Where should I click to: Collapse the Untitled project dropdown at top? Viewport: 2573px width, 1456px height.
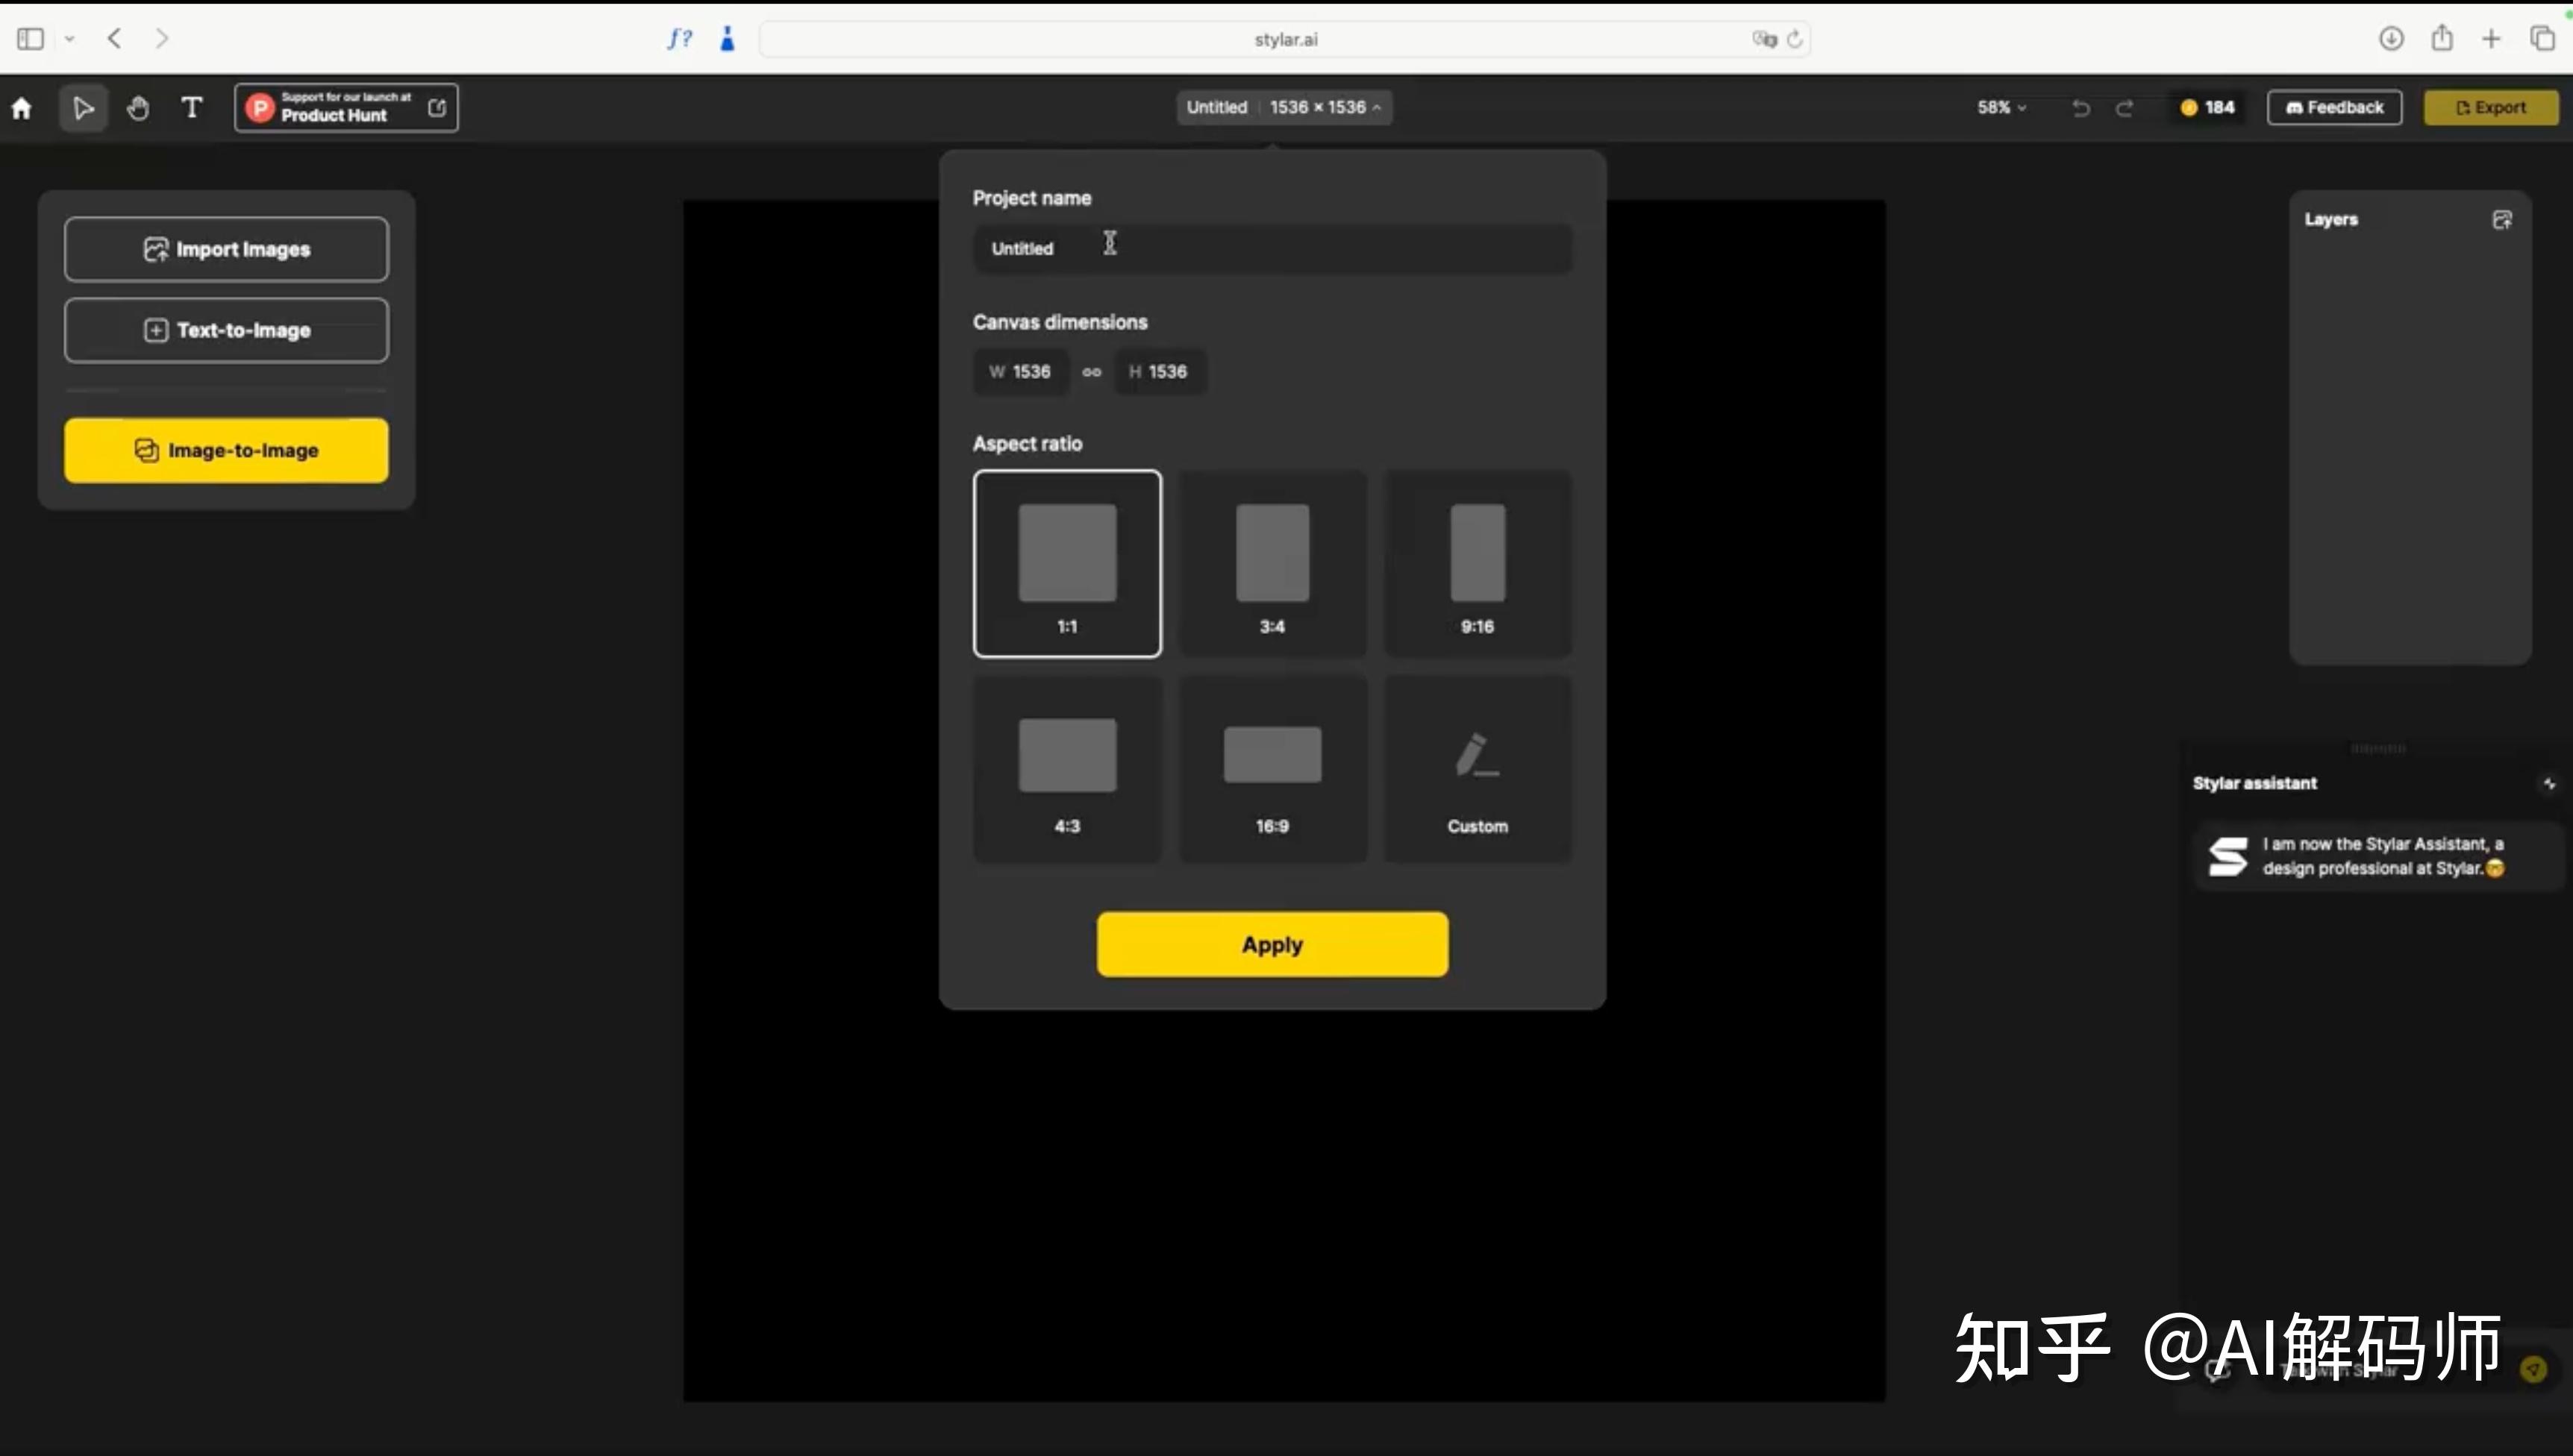coord(1378,107)
